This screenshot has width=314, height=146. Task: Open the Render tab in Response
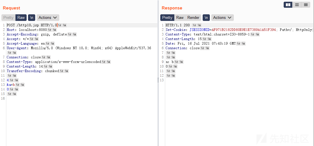tap(193, 18)
